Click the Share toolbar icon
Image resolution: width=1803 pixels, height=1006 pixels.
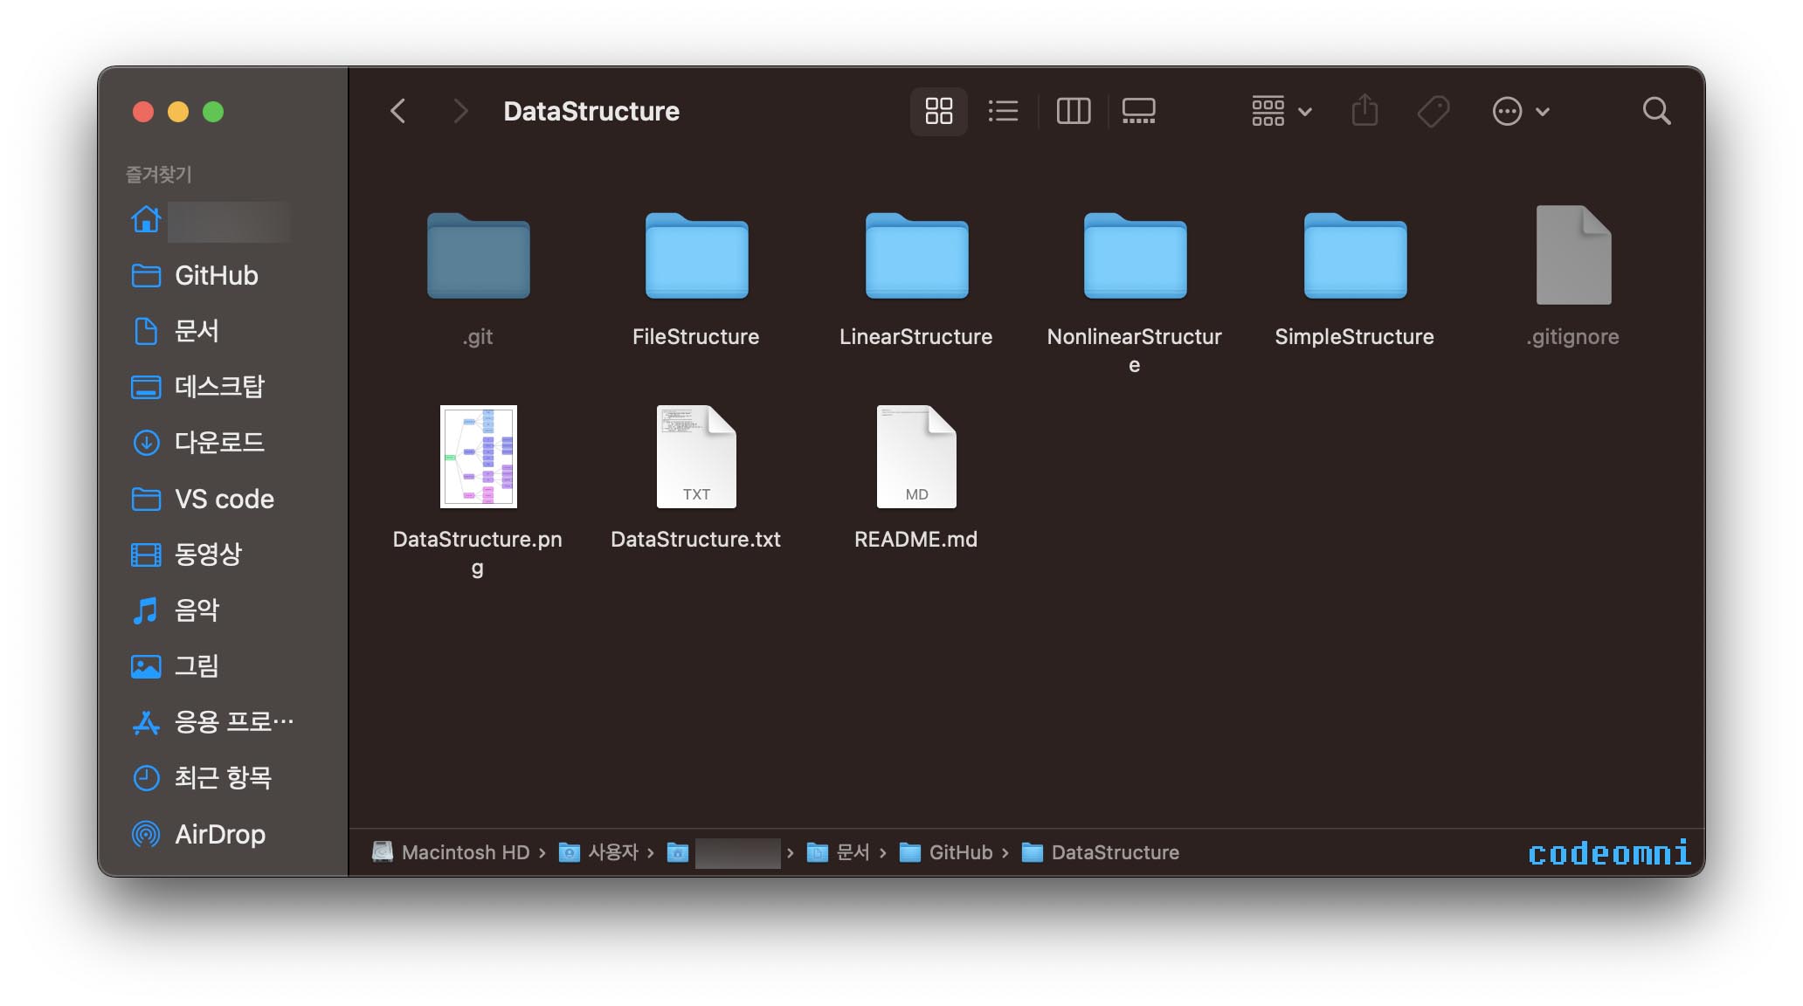pyautogui.click(x=1364, y=111)
